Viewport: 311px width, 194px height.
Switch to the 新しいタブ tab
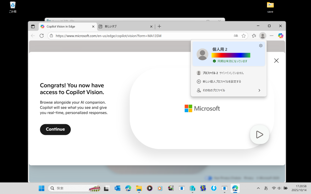click(126, 26)
